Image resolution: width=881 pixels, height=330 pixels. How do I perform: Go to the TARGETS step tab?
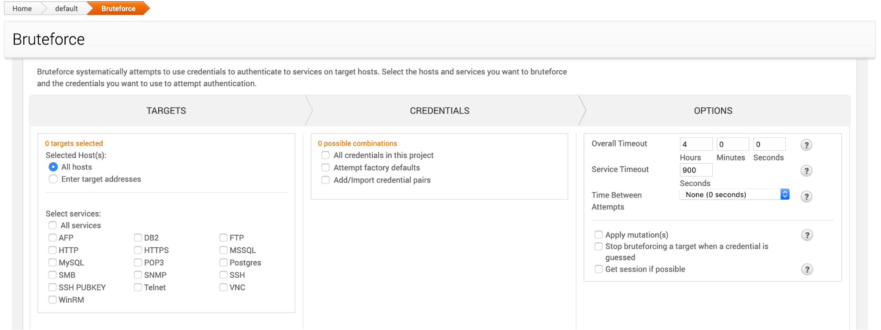click(166, 111)
